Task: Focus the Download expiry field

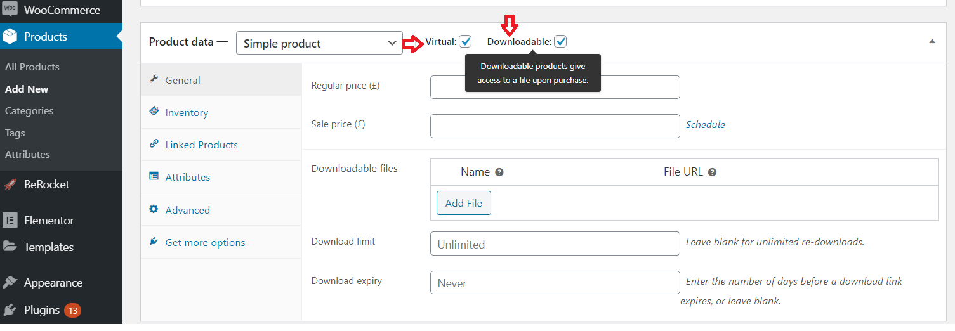Action: [555, 283]
